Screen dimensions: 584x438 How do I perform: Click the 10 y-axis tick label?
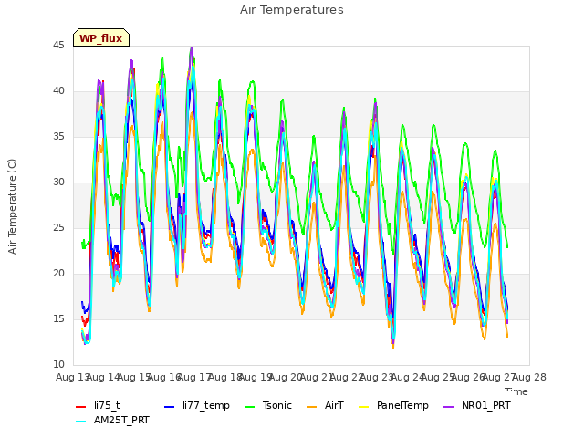[x=58, y=365]
